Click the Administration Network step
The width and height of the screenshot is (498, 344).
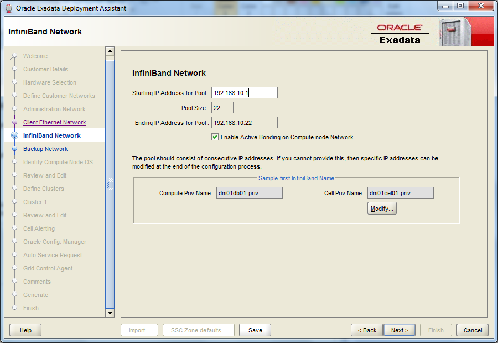tap(54, 109)
